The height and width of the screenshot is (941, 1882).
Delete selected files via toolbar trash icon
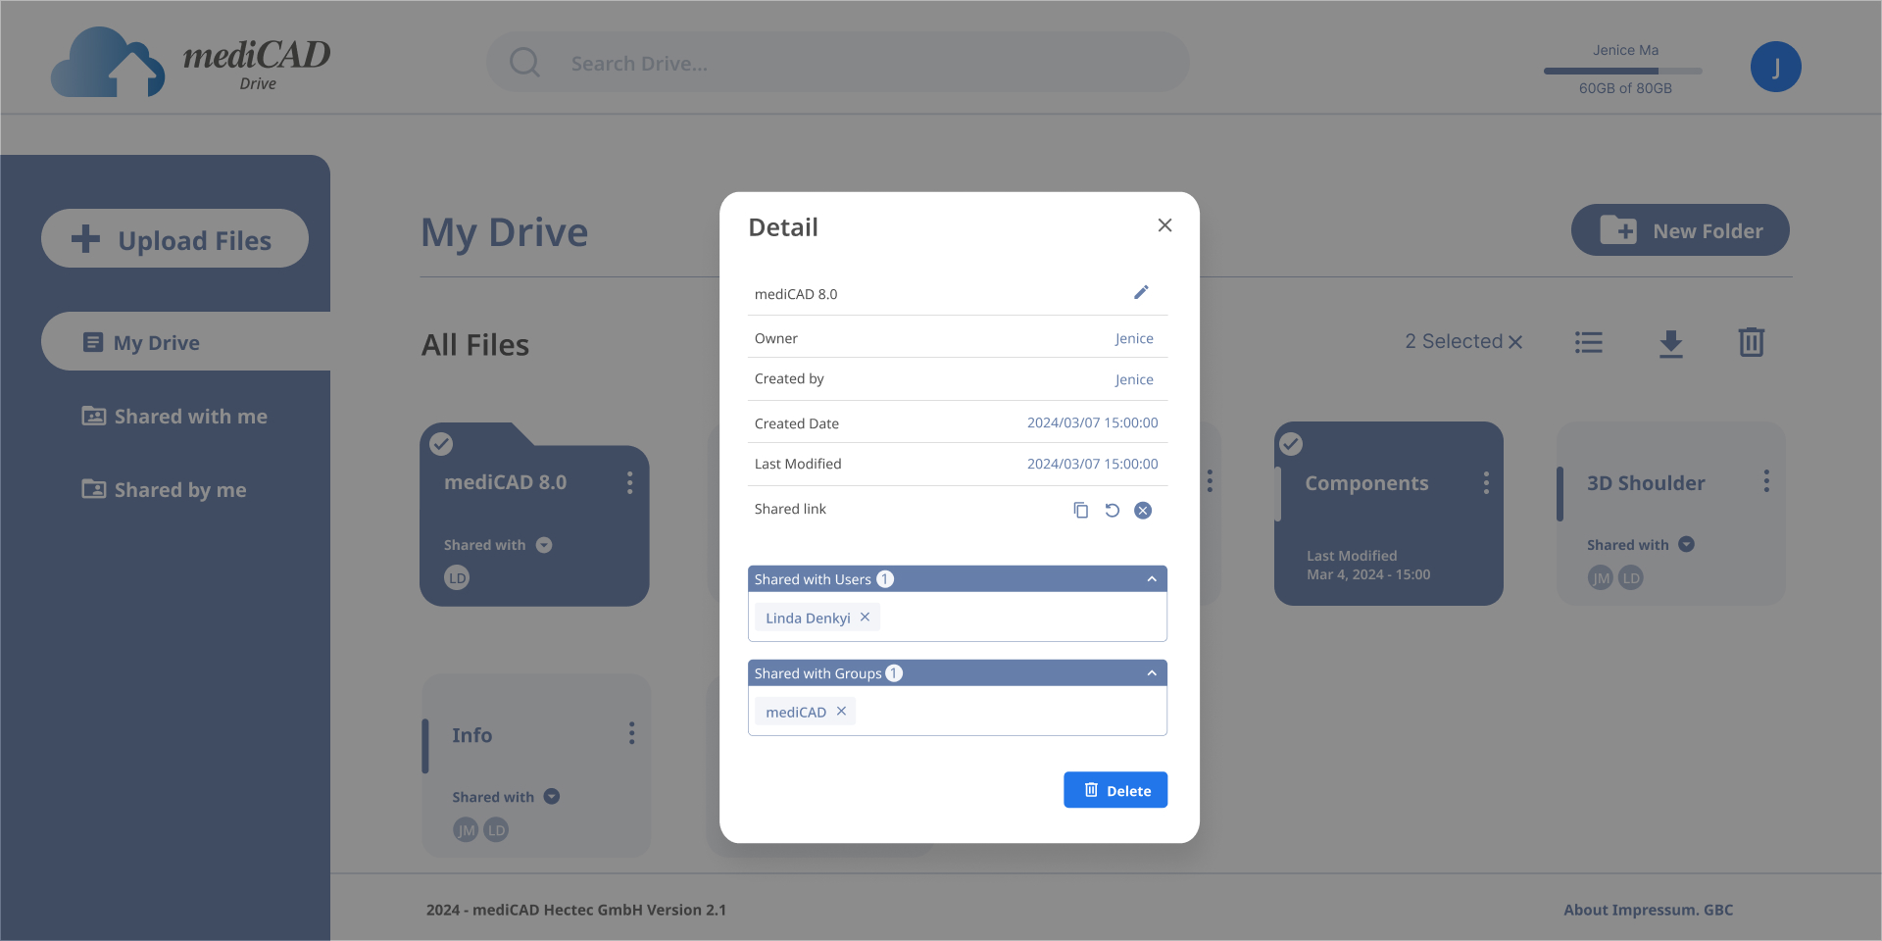1752,342
